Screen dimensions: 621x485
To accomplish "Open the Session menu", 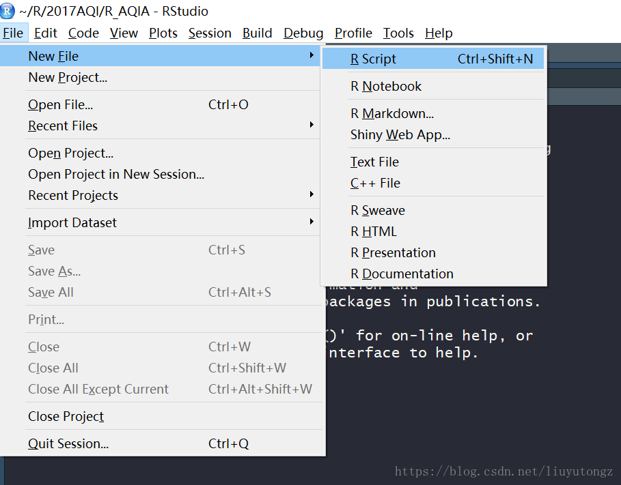I will (x=210, y=33).
